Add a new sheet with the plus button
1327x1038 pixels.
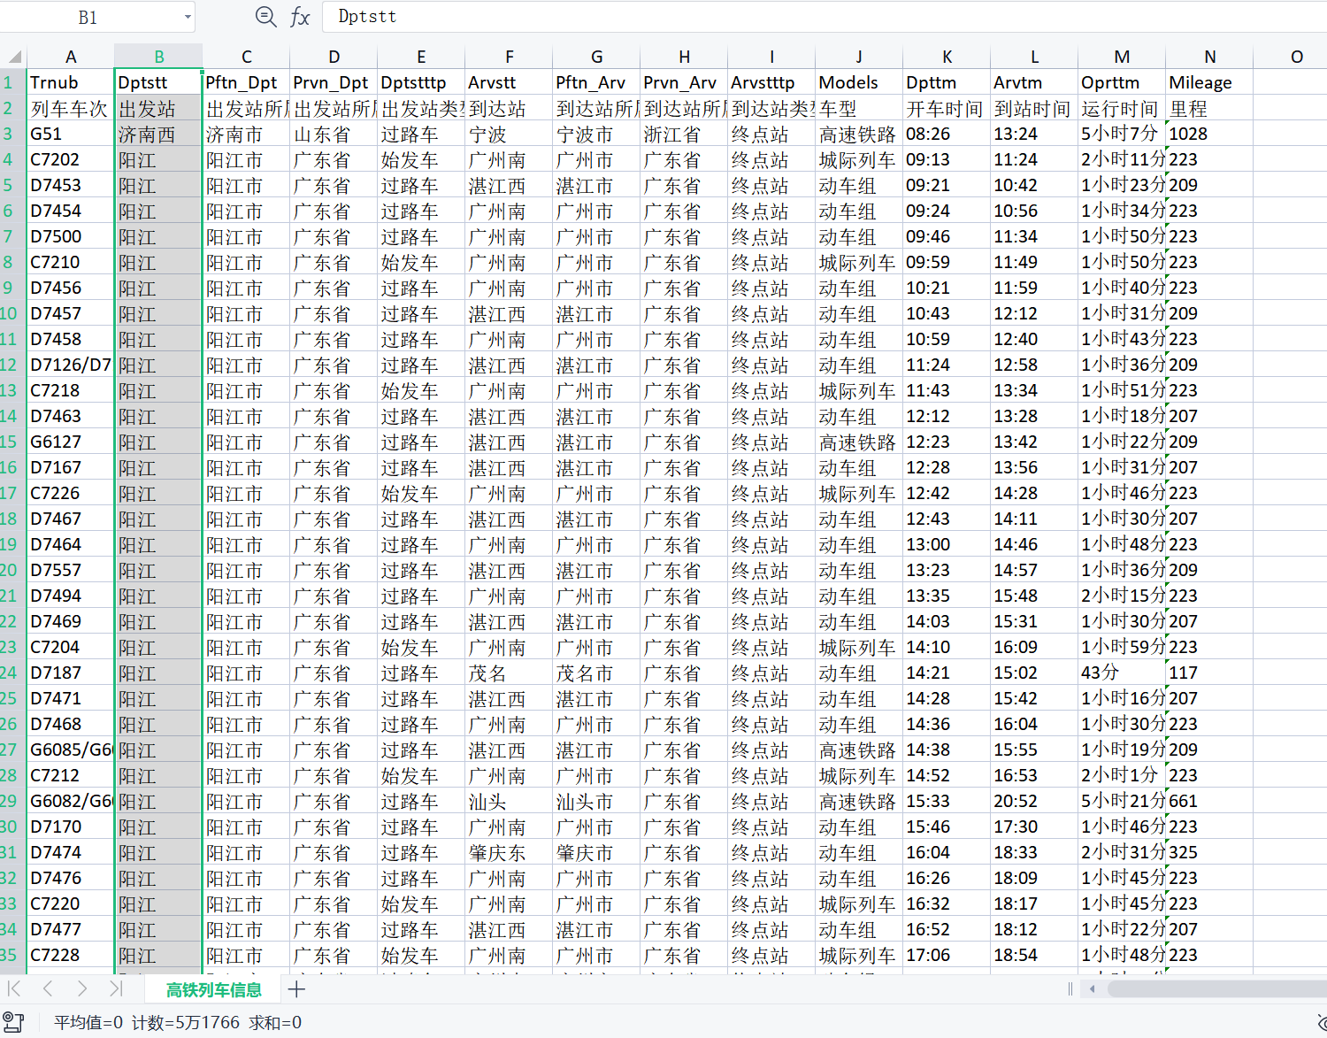296,989
